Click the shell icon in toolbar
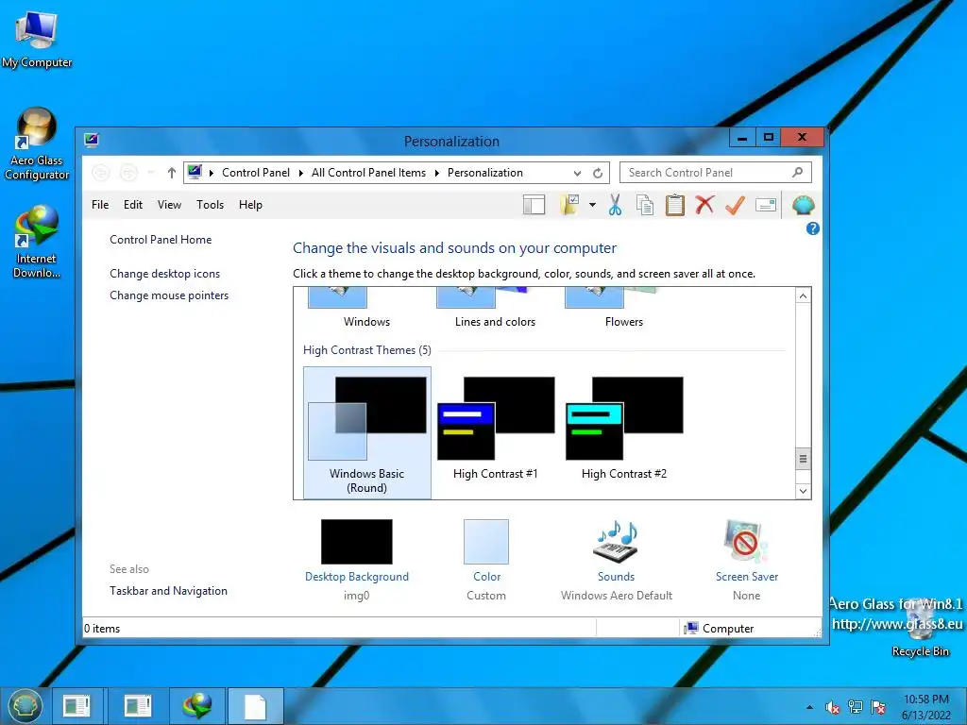The image size is (967, 725). coord(803,205)
